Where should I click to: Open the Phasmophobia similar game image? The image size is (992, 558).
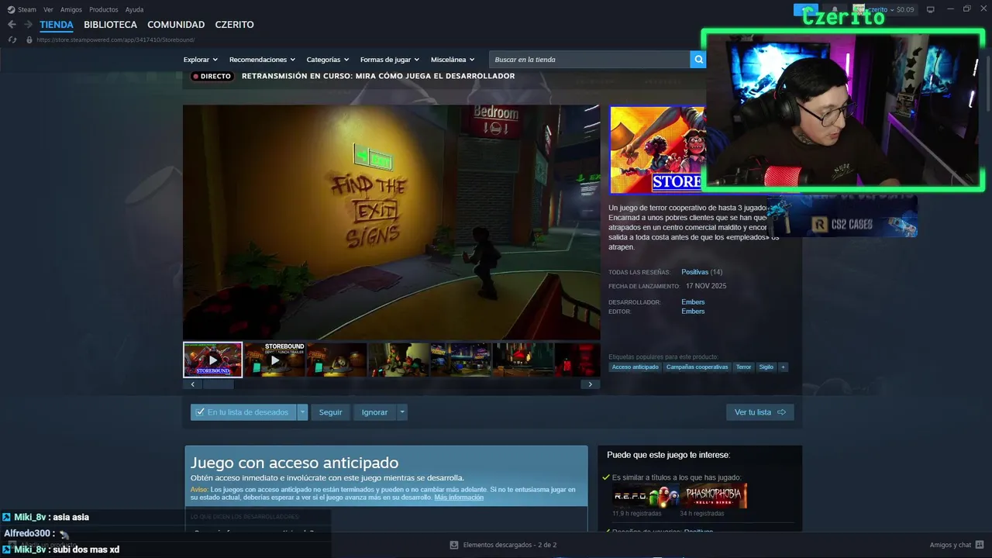point(714,496)
